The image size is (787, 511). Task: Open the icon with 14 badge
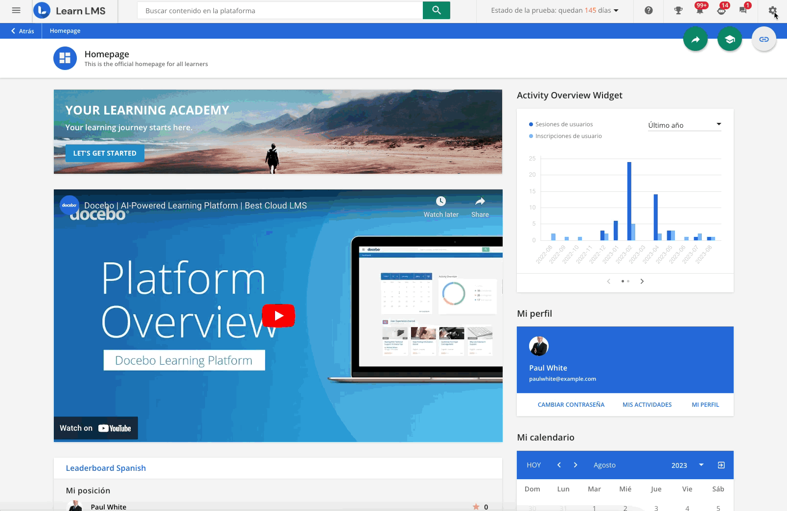point(721,10)
